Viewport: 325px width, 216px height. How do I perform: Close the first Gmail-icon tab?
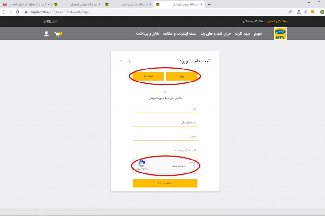(48, 4)
